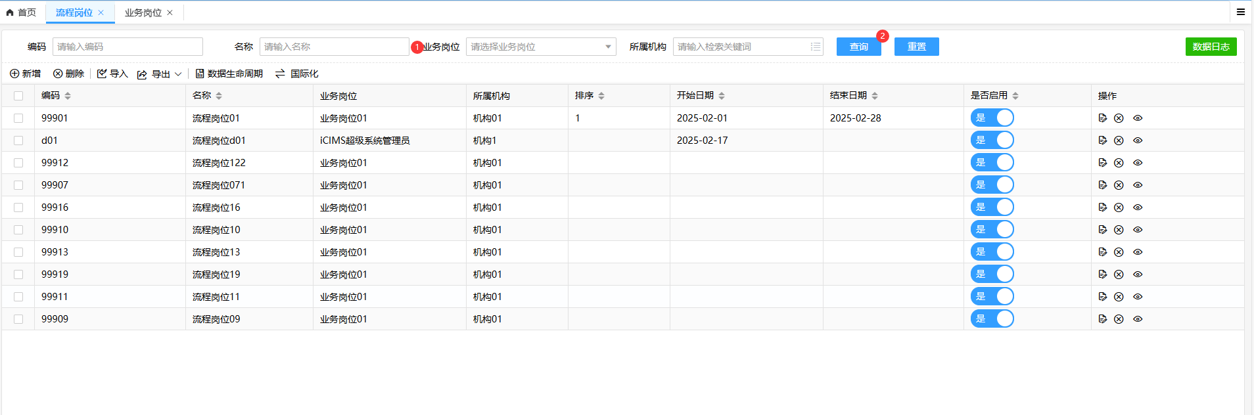Image resolution: width=1254 pixels, height=415 pixels.
Task: Open the 导出 export dropdown arrow
Action: pos(178,74)
